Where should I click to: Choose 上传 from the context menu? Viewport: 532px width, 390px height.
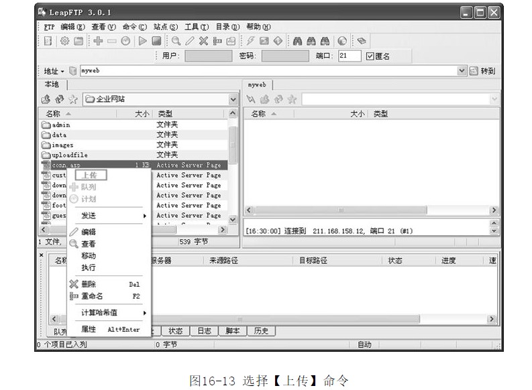point(90,175)
